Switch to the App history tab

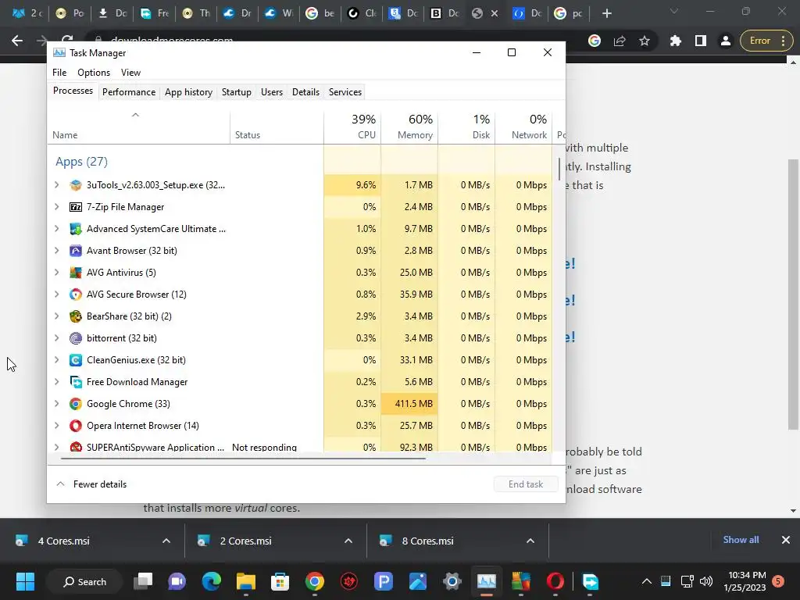tap(188, 92)
